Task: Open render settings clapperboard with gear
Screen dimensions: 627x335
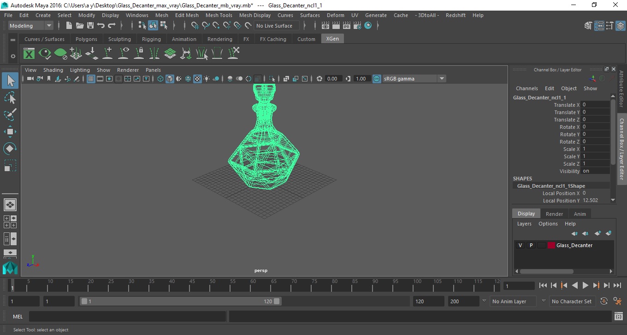Action: [358, 26]
